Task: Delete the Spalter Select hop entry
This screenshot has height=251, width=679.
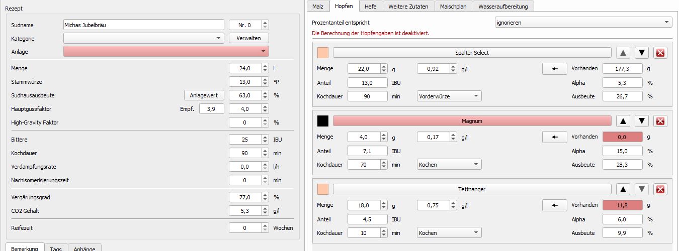Action: [661, 53]
